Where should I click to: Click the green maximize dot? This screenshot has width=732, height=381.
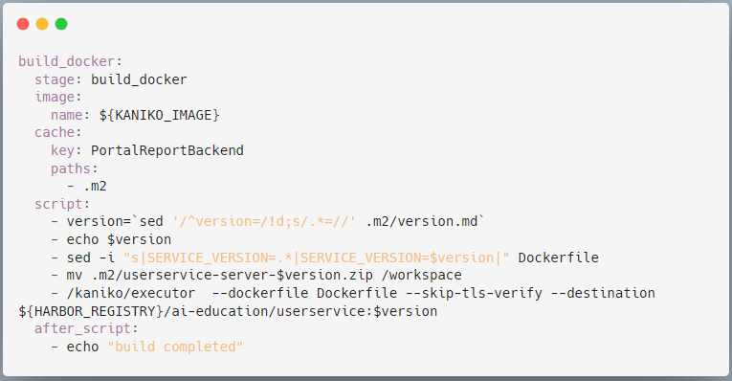click(61, 24)
